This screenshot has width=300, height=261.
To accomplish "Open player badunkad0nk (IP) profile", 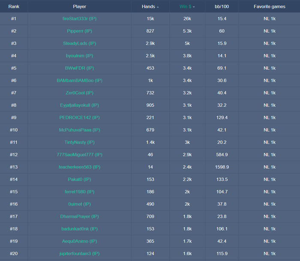I will coord(79,229).
